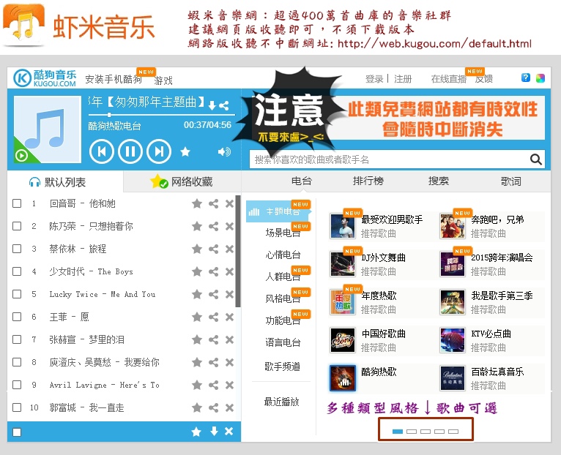Open 歌手频道 category
Image resolution: width=561 pixels, height=455 pixels.
point(282,366)
